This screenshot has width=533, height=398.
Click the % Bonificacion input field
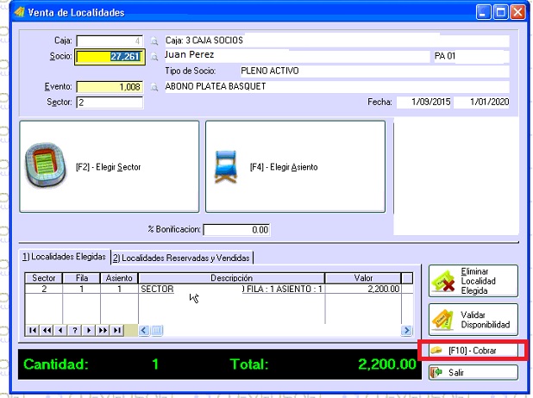236,230
